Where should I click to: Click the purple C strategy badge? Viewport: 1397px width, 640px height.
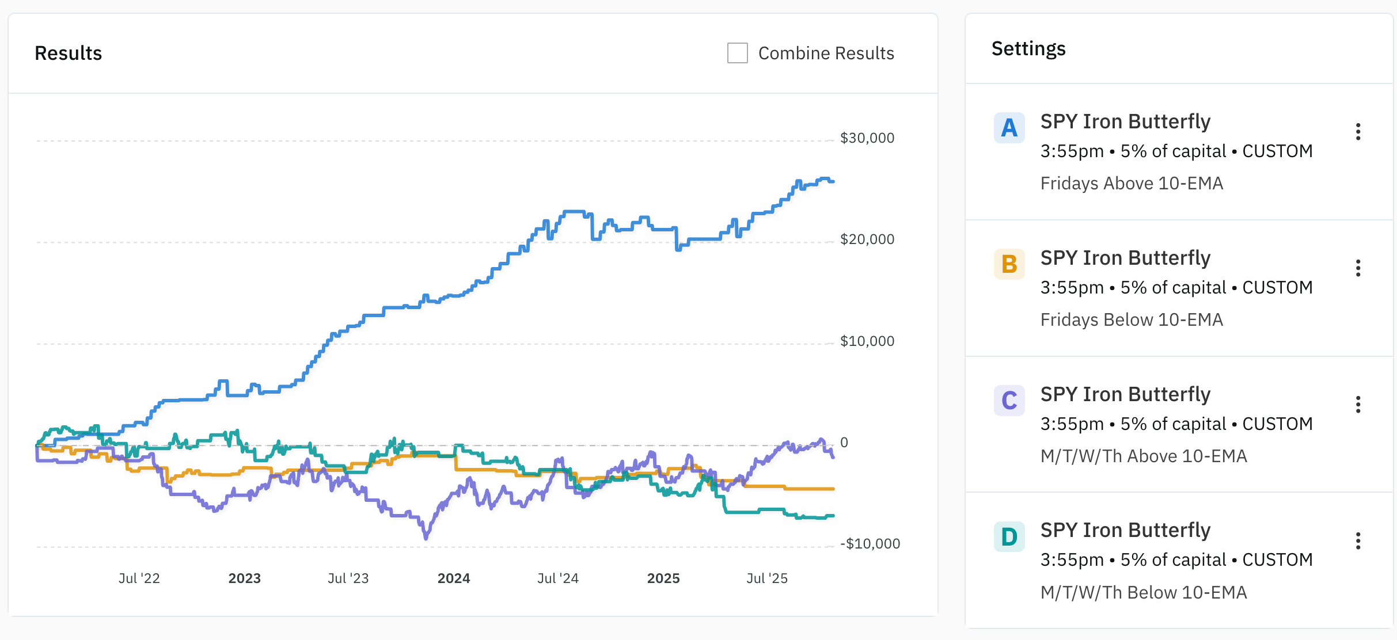[1009, 401]
